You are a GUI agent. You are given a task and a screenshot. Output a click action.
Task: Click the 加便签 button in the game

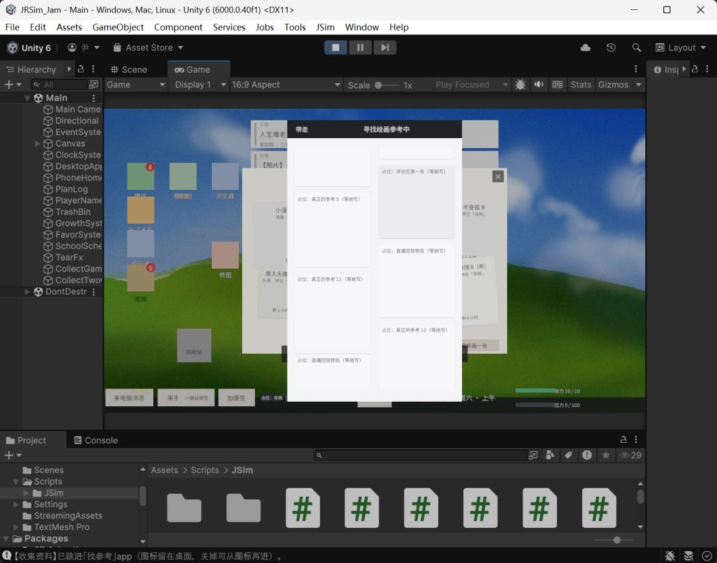click(x=236, y=398)
